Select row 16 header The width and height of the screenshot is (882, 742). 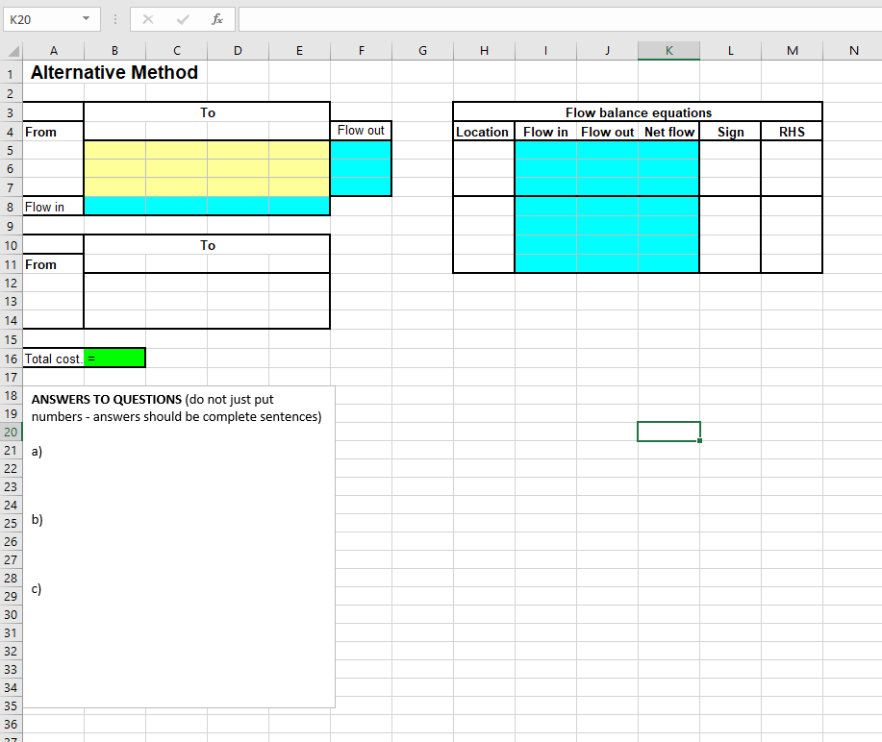pos(11,359)
